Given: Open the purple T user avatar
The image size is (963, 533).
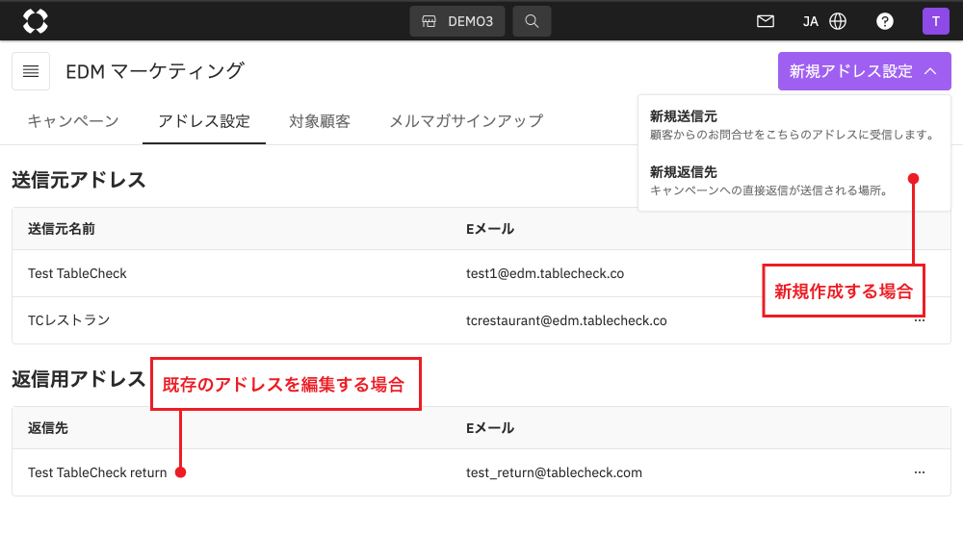Looking at the screenshot, I should click(935, 21).
